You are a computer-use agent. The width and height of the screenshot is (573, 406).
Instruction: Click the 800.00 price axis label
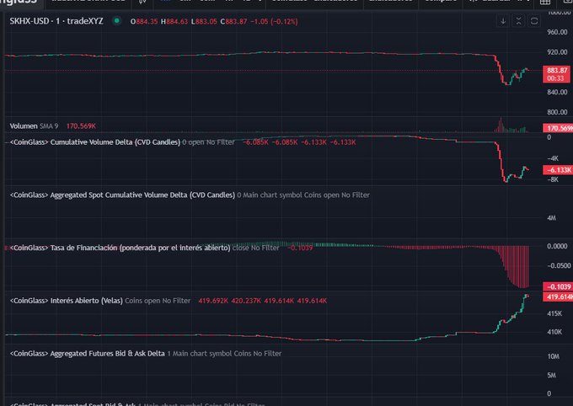click(557, 112)
